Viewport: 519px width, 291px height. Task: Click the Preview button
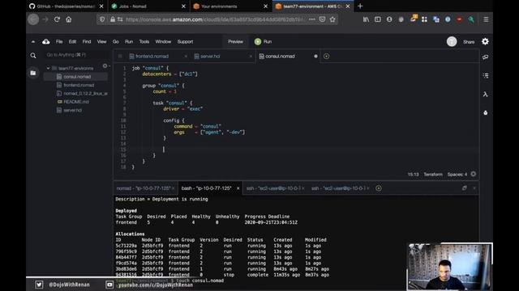click(235, 41)
